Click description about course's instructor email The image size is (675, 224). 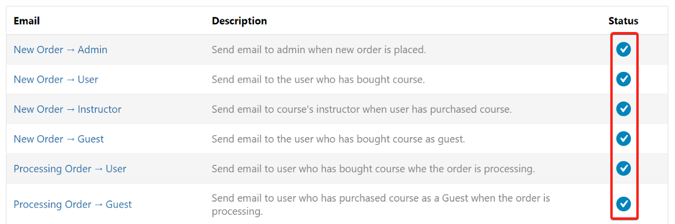[x=362, y=109]
